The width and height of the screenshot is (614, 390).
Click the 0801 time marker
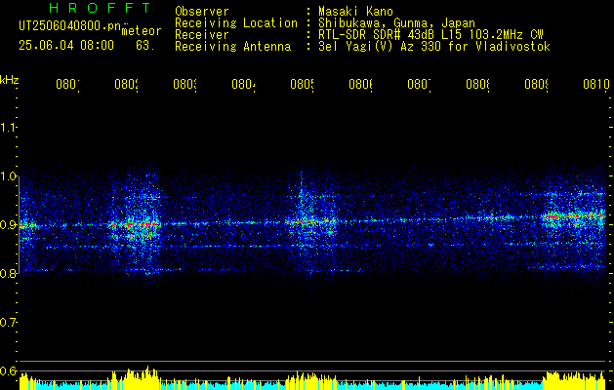click(67, 84)
